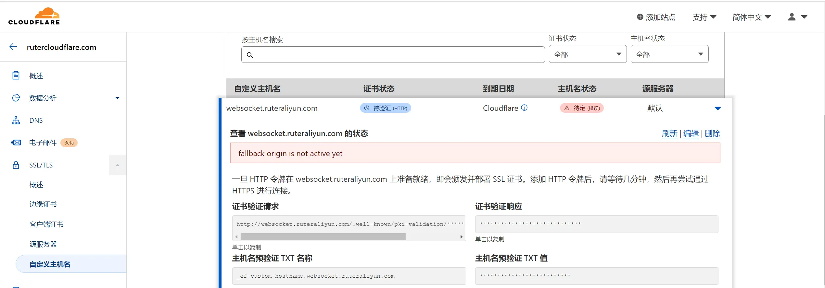Click the magnifier icon in hostname search

pos(250,55)
